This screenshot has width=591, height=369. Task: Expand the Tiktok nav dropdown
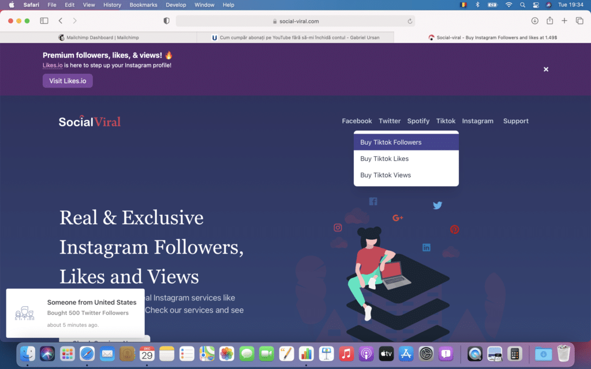pyautogui.click(x=446, y=121)
